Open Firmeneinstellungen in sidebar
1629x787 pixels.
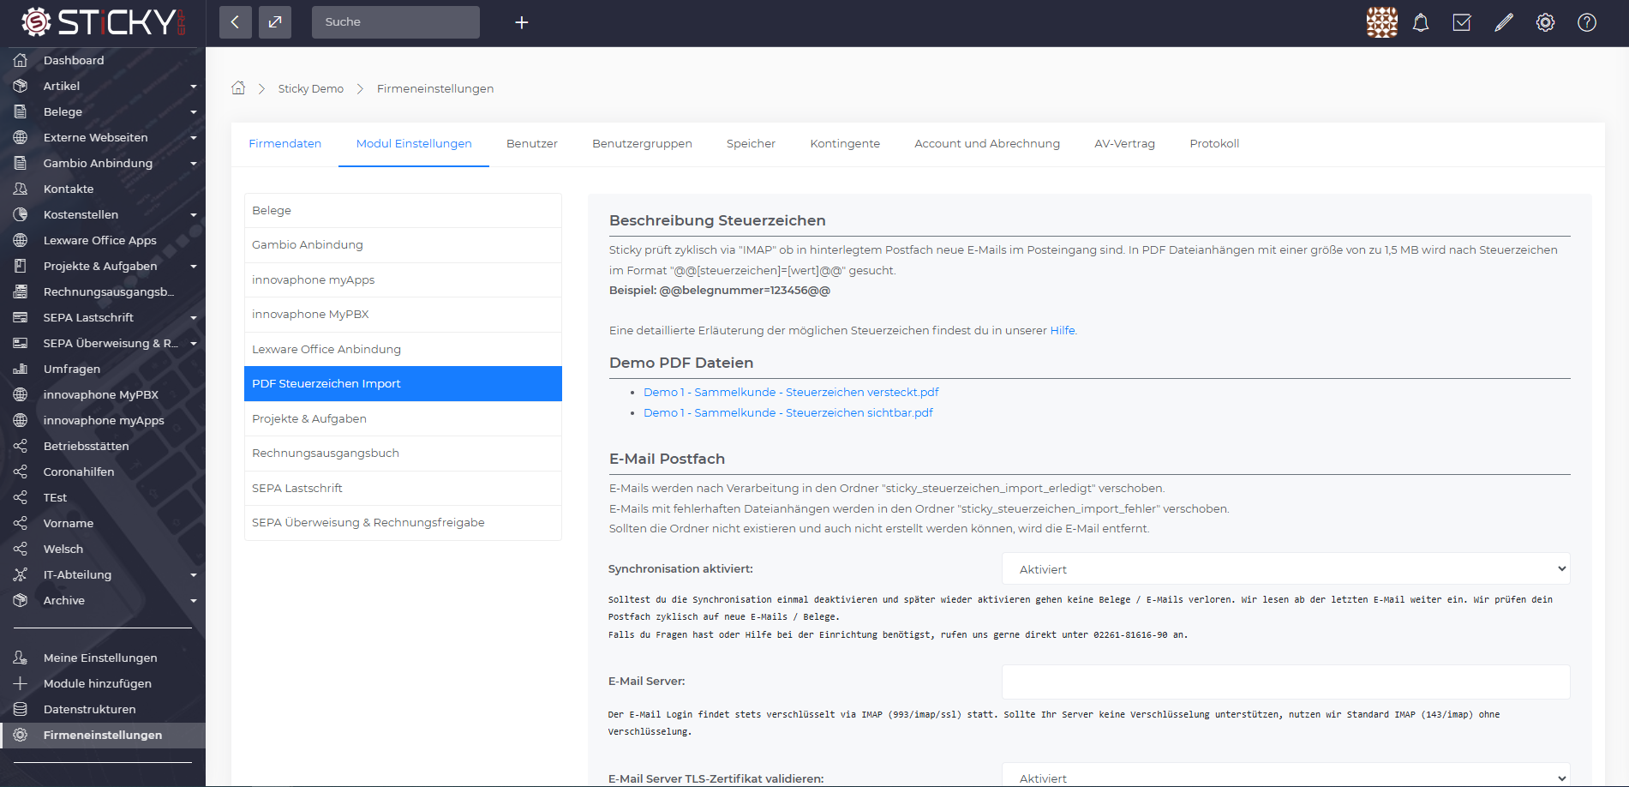(x=103, y=735)
